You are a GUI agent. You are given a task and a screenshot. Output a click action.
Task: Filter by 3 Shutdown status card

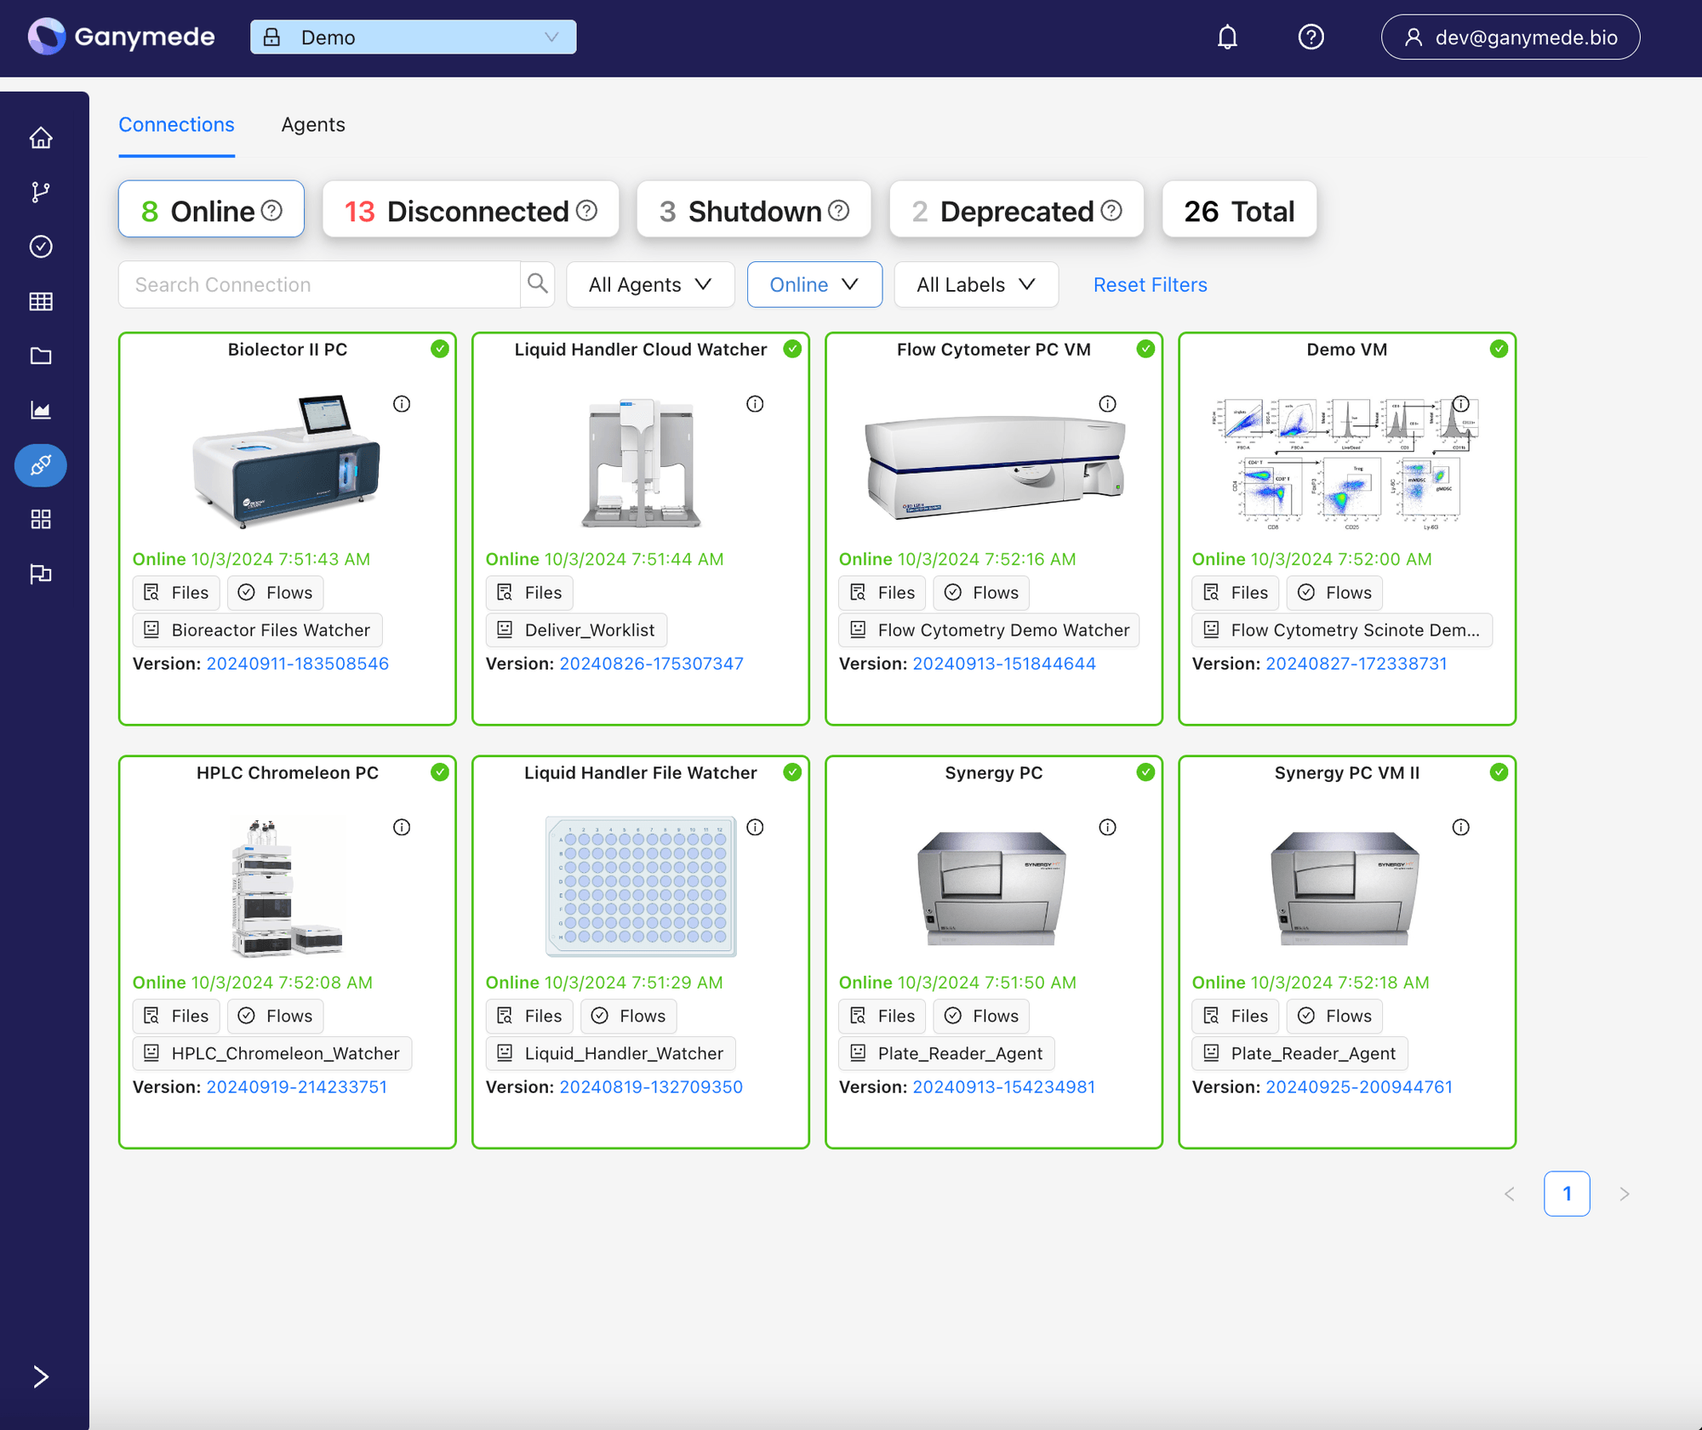tap(754, 210)
